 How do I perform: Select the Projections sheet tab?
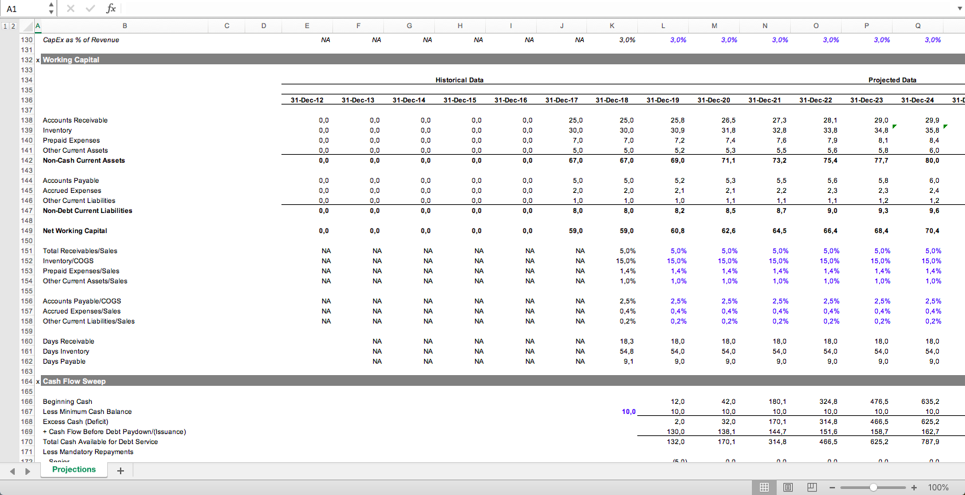pyautogui.click(x=74, y=470)
